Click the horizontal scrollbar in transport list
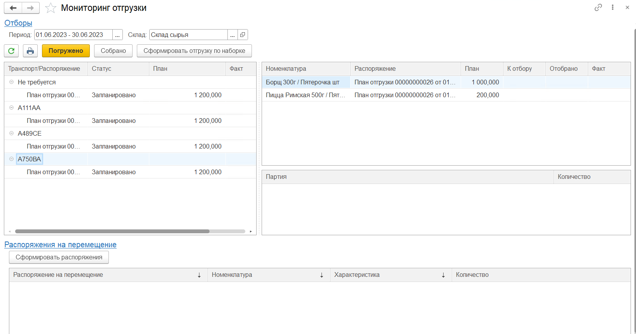The width and height of the screenshot is (636, 334). (x=112, y=231)
